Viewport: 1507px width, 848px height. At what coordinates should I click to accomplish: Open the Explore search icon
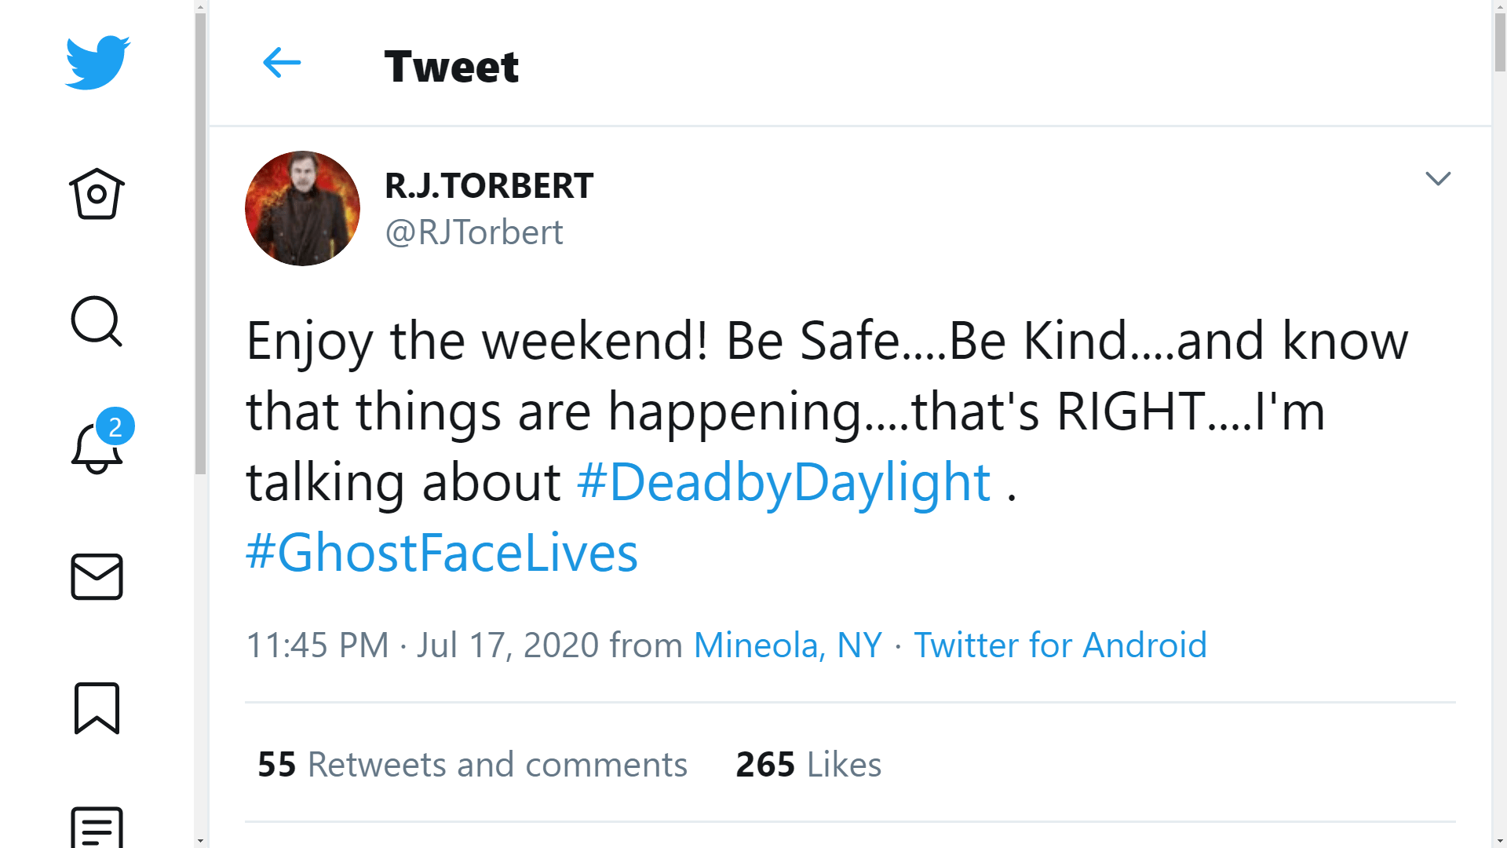97,321
